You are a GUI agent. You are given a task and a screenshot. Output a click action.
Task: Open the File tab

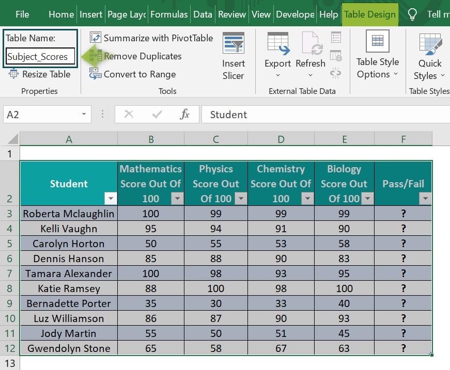point(22,14)
